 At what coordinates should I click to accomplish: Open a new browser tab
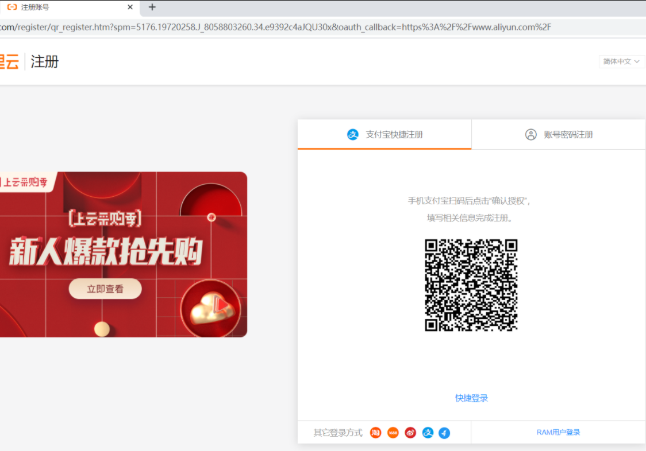click(152, 7)
